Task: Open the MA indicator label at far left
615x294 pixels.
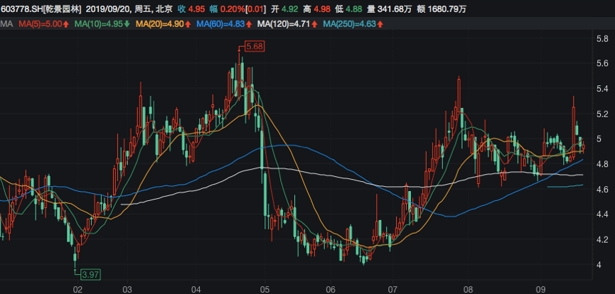Action: click(6, 25)
